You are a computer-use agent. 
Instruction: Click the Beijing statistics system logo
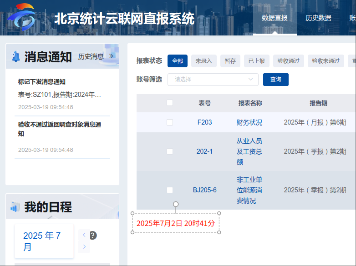coord(22,17)
